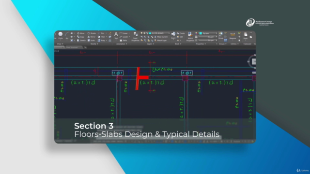Open the Trim tool dropdown arrow
This screenshot has height=174, width=310.
click(x=106, y=33)
